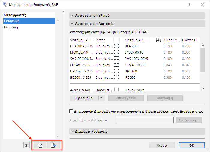Click the profile icon in UPE100 row

(x=117, y=71)
